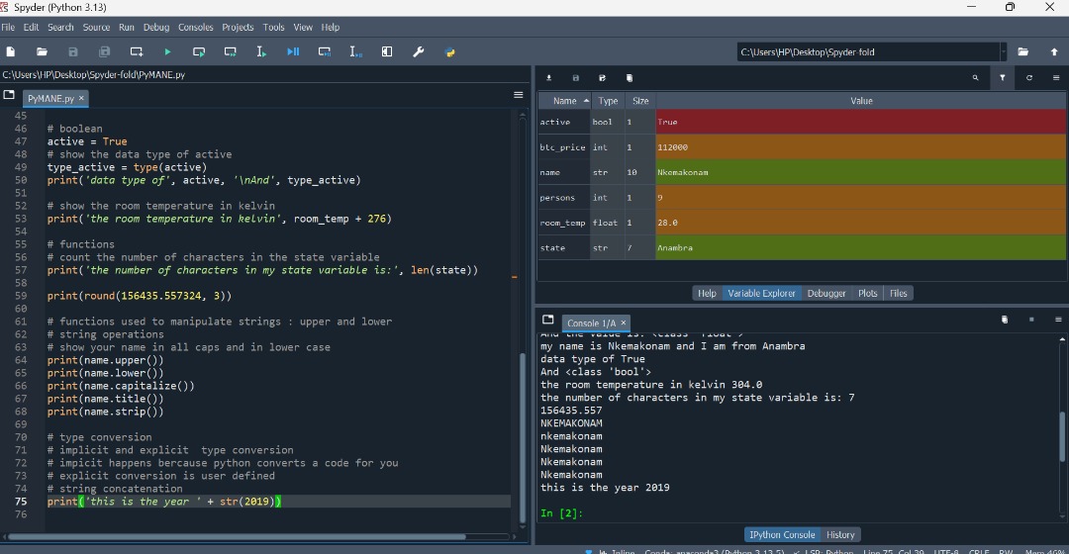Save the current file with the toolbar icon
Viewport: 1069px width, 554px height.
coord(73,51)
